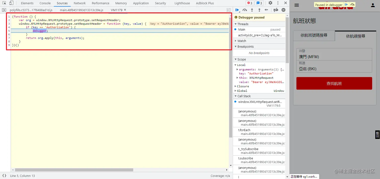This screenshot has height=179, width=380.
Task: Open the errors counter badge showing 3
Action: coord(250,3)
